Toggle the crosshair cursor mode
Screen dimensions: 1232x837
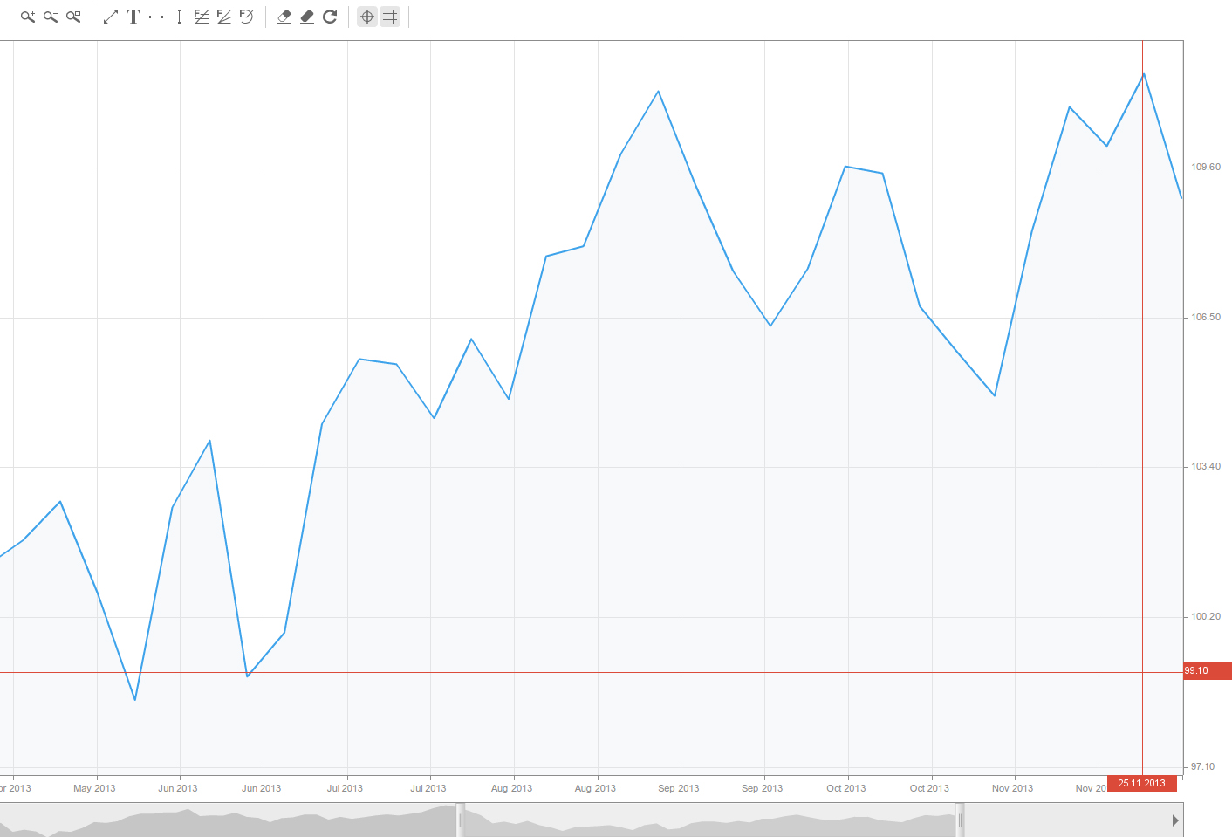[367, 16]
